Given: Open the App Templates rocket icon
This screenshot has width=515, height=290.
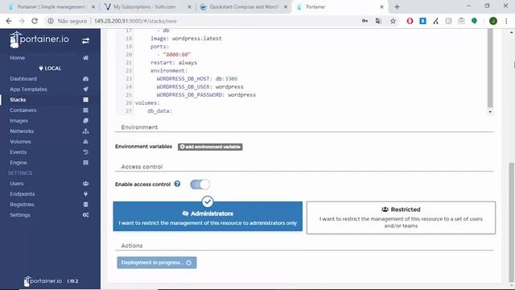Looking at the screenshot, I should click(85, 89).
